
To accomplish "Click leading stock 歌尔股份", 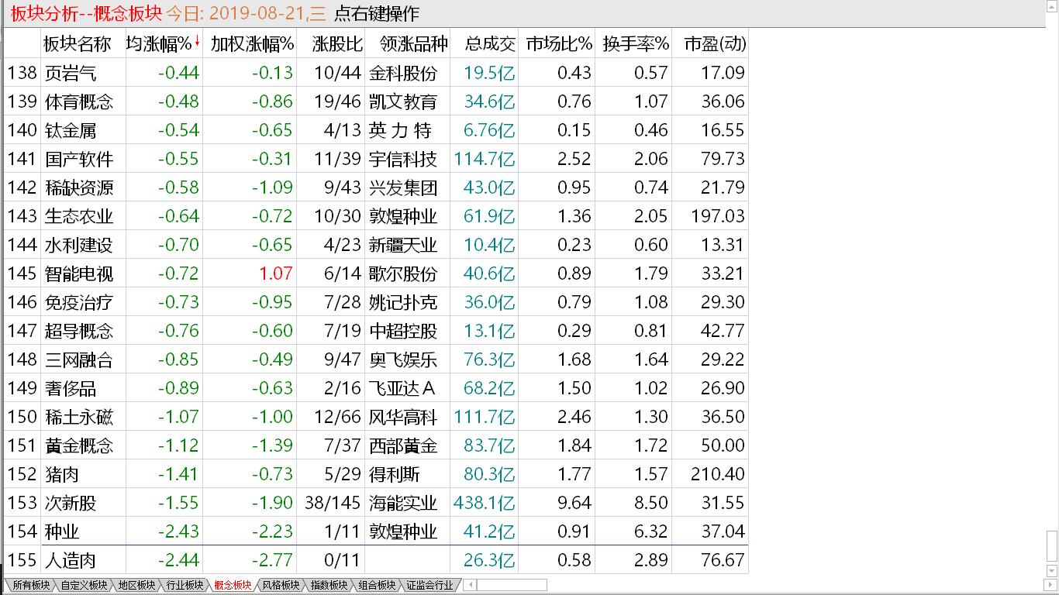I will coord(403,273).
